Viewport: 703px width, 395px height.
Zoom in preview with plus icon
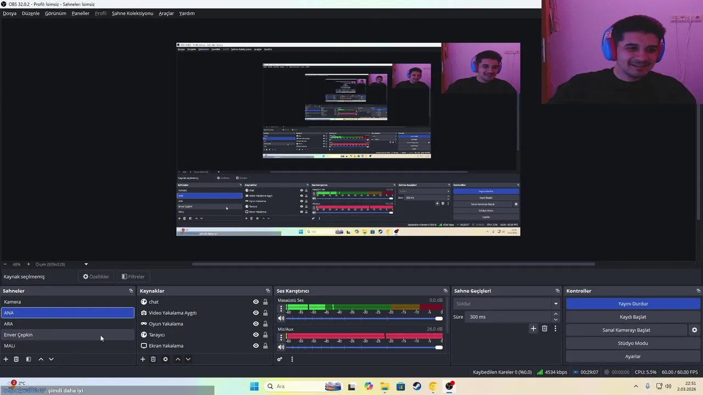point(29,264)
